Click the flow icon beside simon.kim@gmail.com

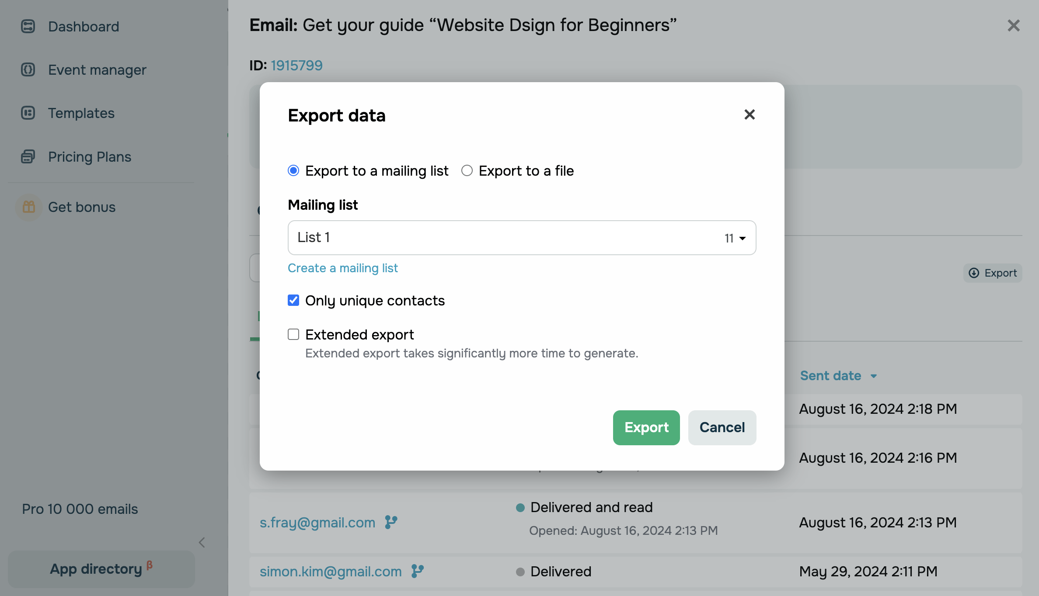point(418,571)
